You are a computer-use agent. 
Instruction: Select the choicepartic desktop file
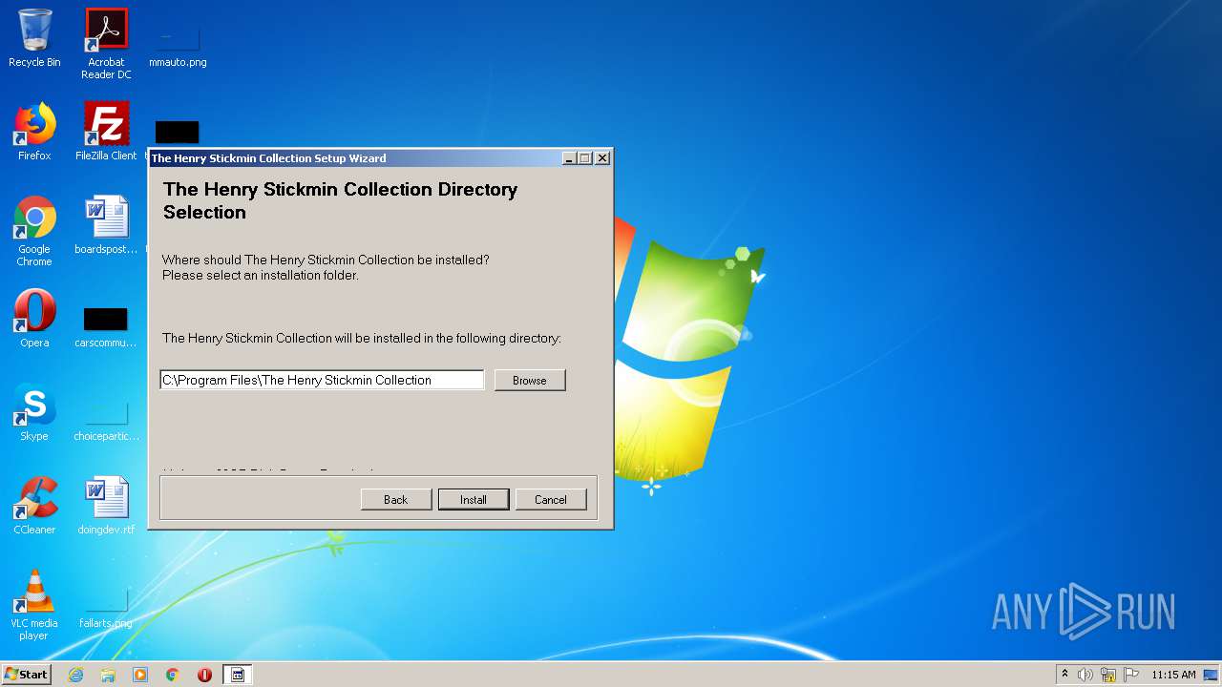pos(106,420)
